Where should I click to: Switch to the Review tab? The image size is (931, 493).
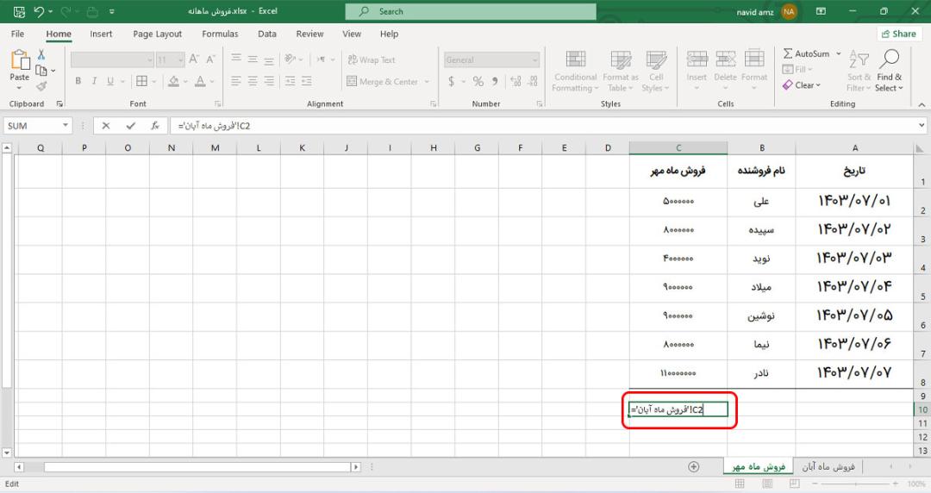point(310,34)
